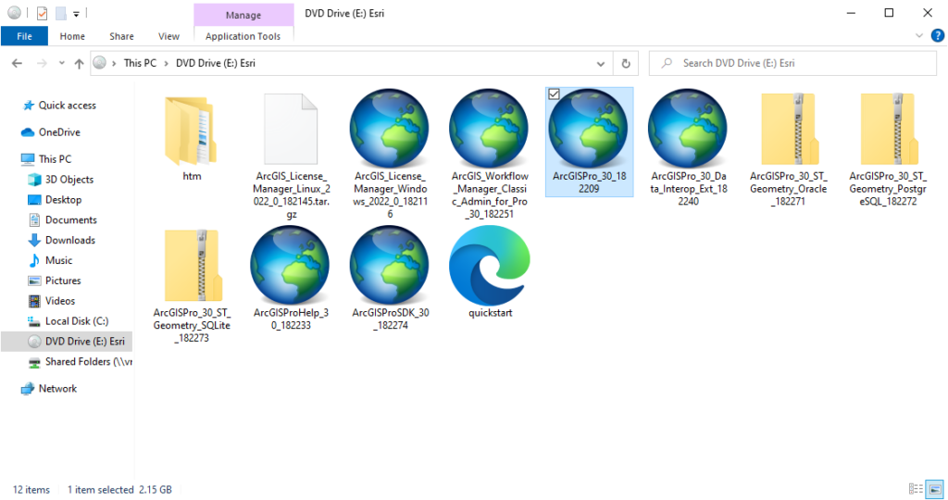The width and height of the screenshot is (948, 500).
Task: Expand This PC breadcrumb chevron
Action: 166,63
